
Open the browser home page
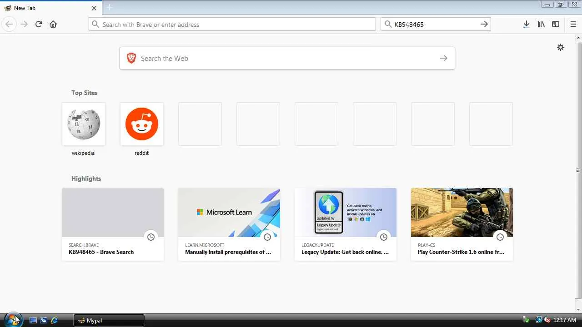pos(53,24)
